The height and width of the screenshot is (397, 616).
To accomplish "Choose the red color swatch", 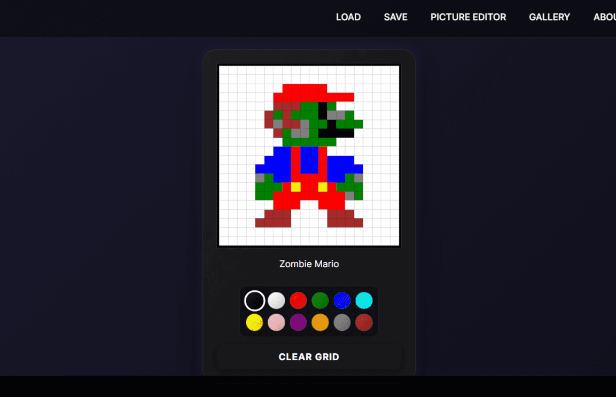I will coord(298,300).
